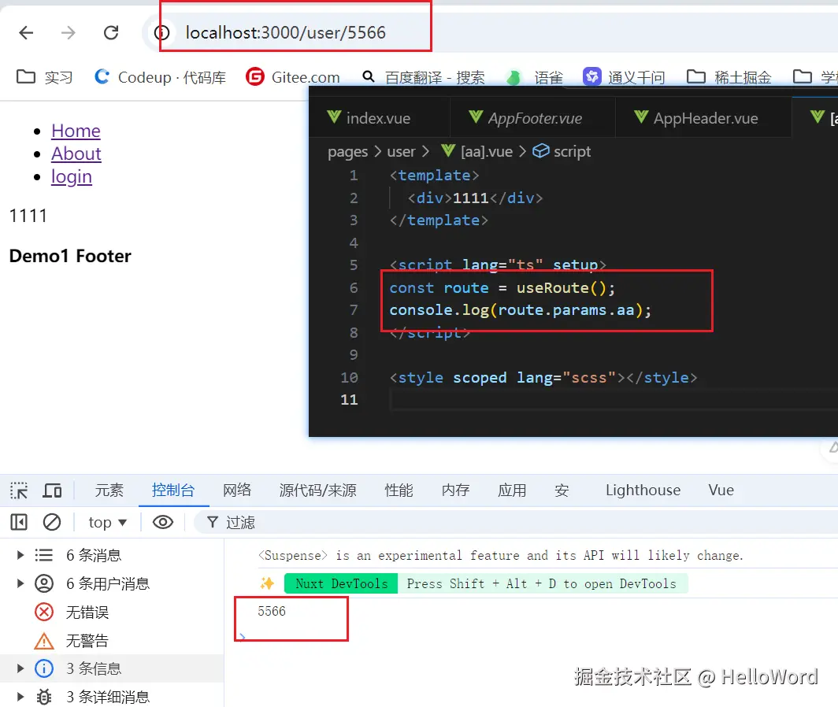The height and width of the screenshot is (707, 838).
Task: View site info icon in address bar
Action: tap(162, 32)
